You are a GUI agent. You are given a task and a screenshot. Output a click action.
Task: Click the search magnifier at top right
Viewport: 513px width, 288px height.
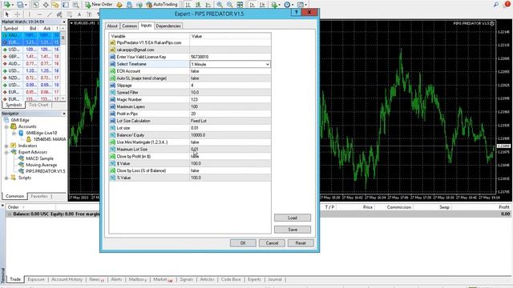point(496,4)
